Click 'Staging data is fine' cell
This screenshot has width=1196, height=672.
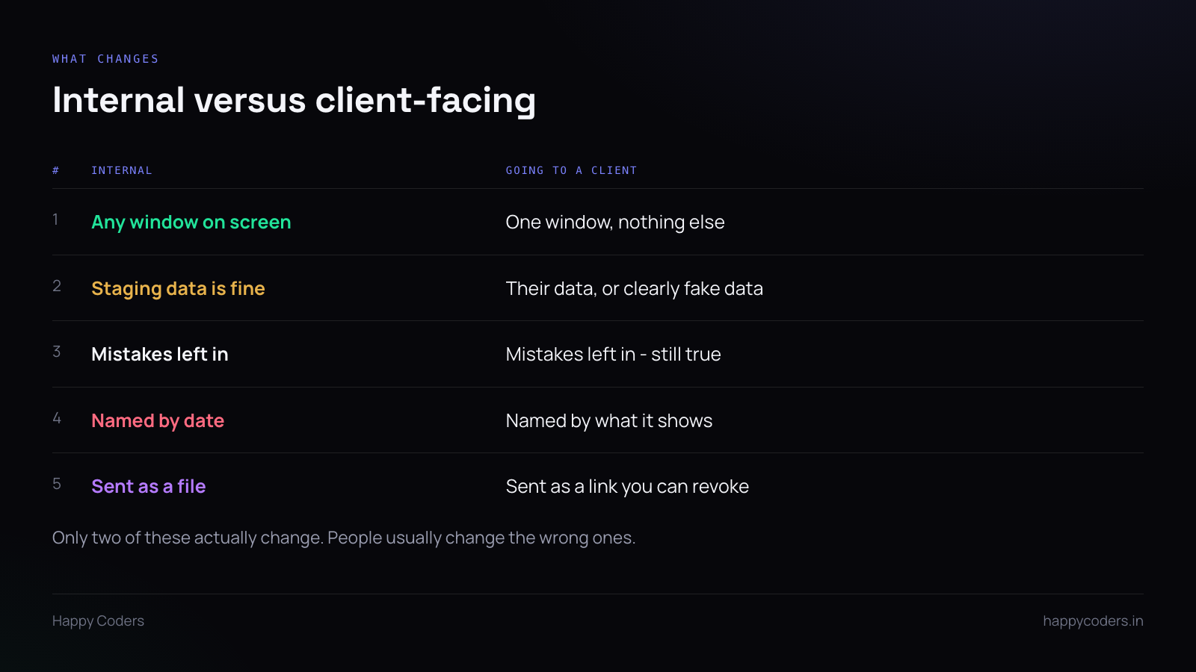click(178, 289)
